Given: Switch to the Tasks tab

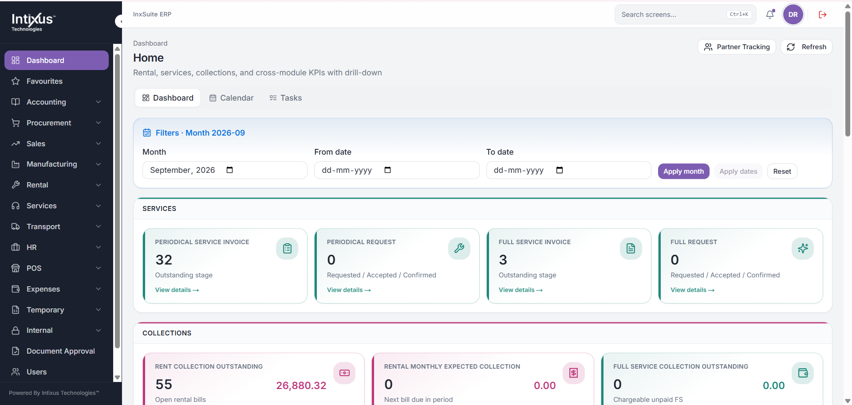Looking at the screenshot, I should coord(286,98).
